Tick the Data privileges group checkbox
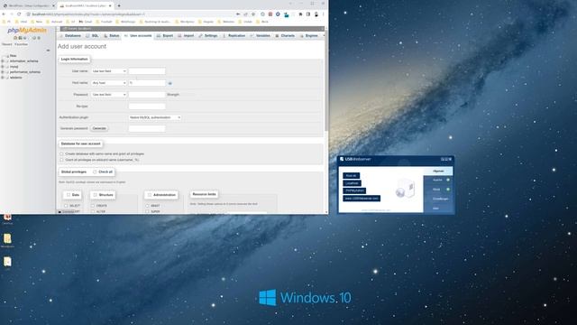The width and height of the screenshot is (577, 325). pyautogui.click(x=69, y=195)
